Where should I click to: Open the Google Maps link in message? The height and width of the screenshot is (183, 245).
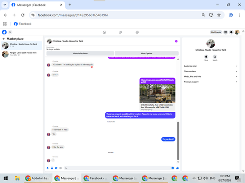pos(157,81)
